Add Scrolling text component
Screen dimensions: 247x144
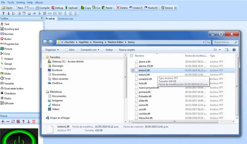point(10,29)
